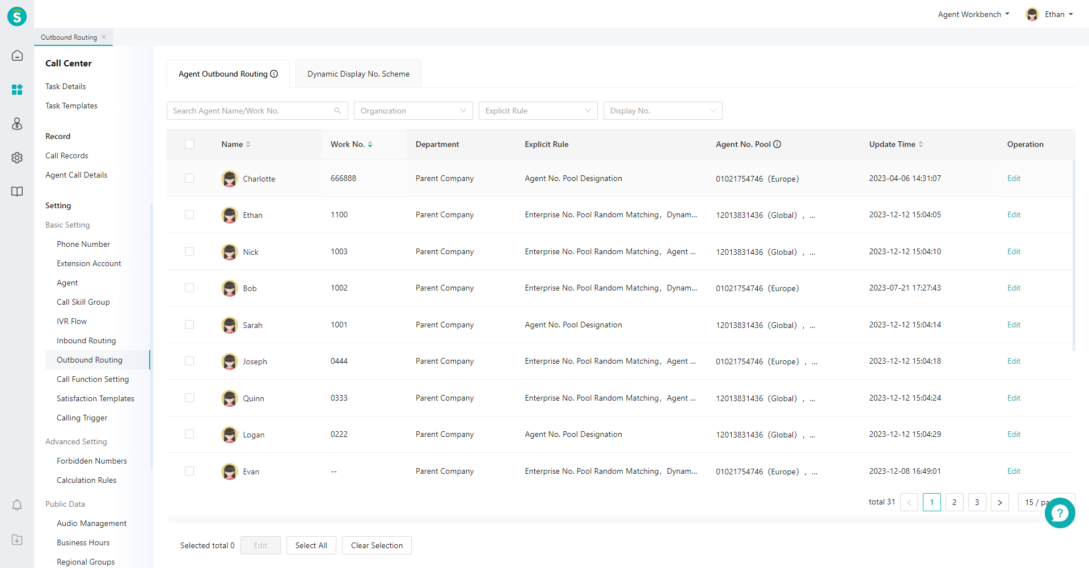This screenshot has height=568, width=1089.
Task: Tick the checkbox for Logan's row
Action: click(189, 434)
